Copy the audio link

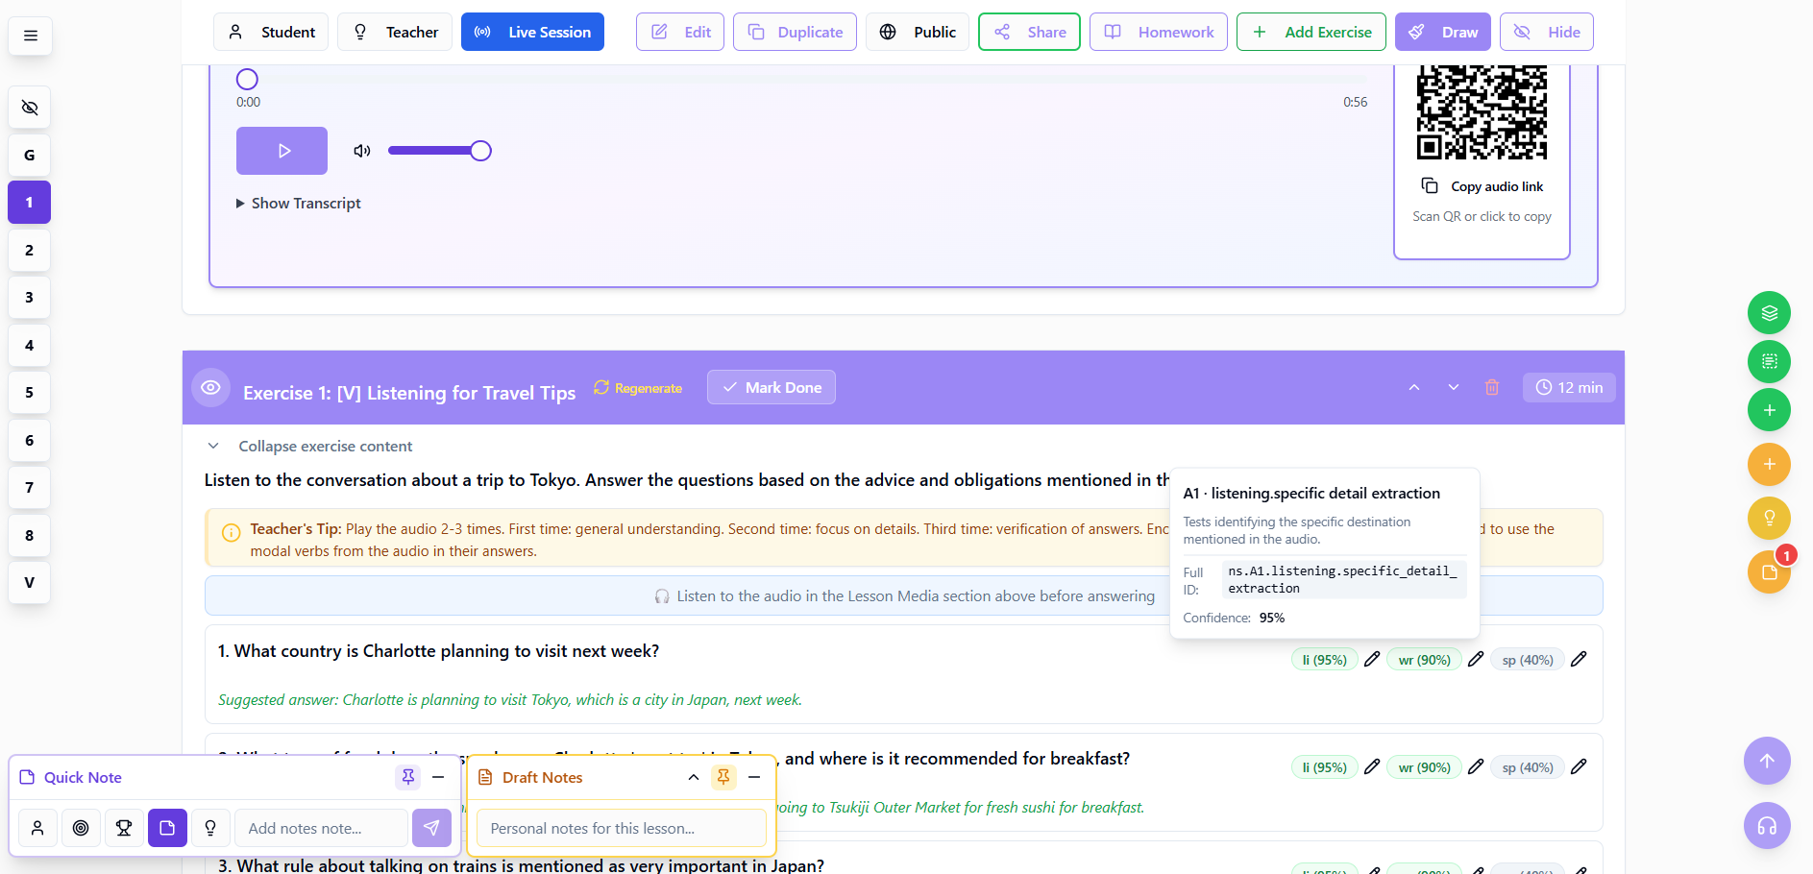tap(1482, 186)
